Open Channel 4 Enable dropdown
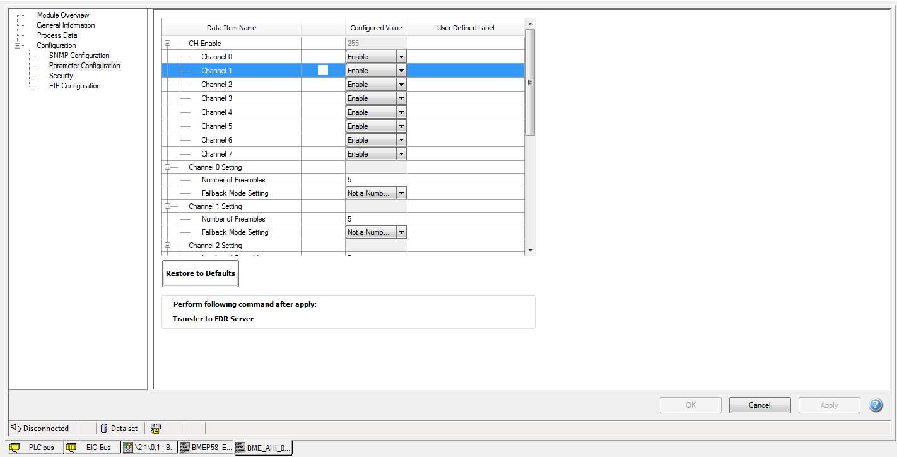 pos(401,112)
